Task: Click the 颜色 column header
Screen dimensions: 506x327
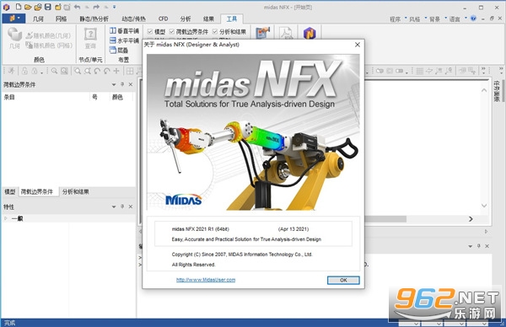Action: click(117, 97)
